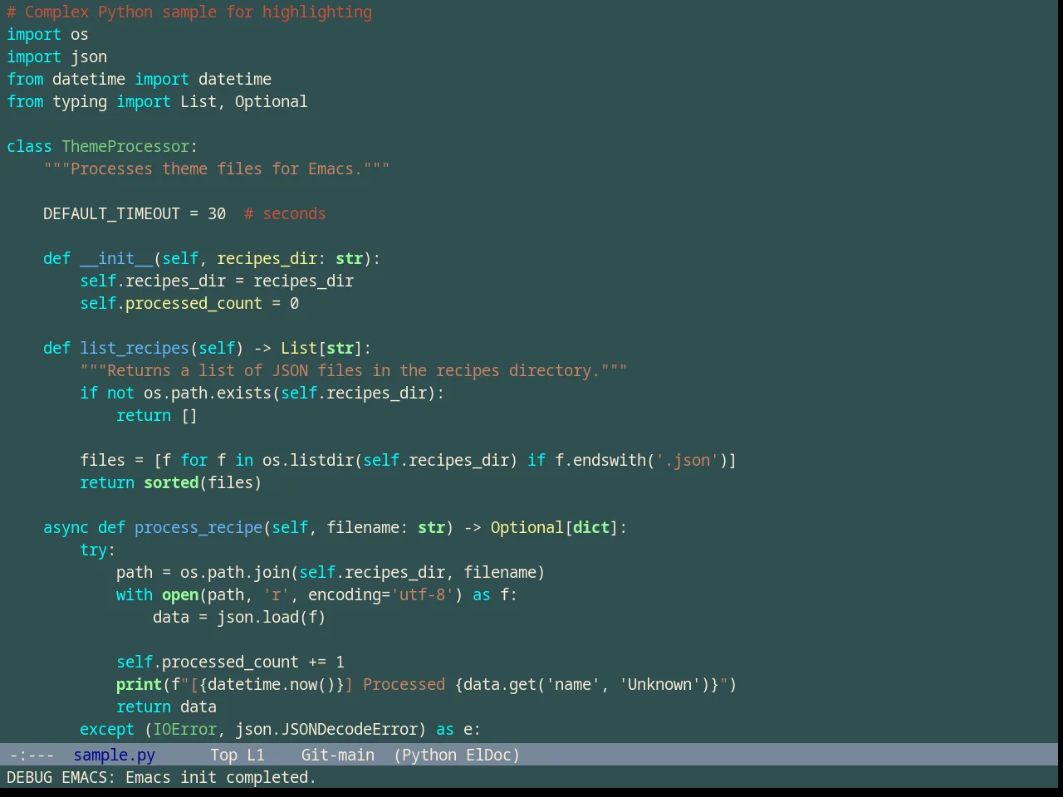Click 'os.path.join' in path assignment
Viewport: 1063px width, 797px height.
point(235,572)
